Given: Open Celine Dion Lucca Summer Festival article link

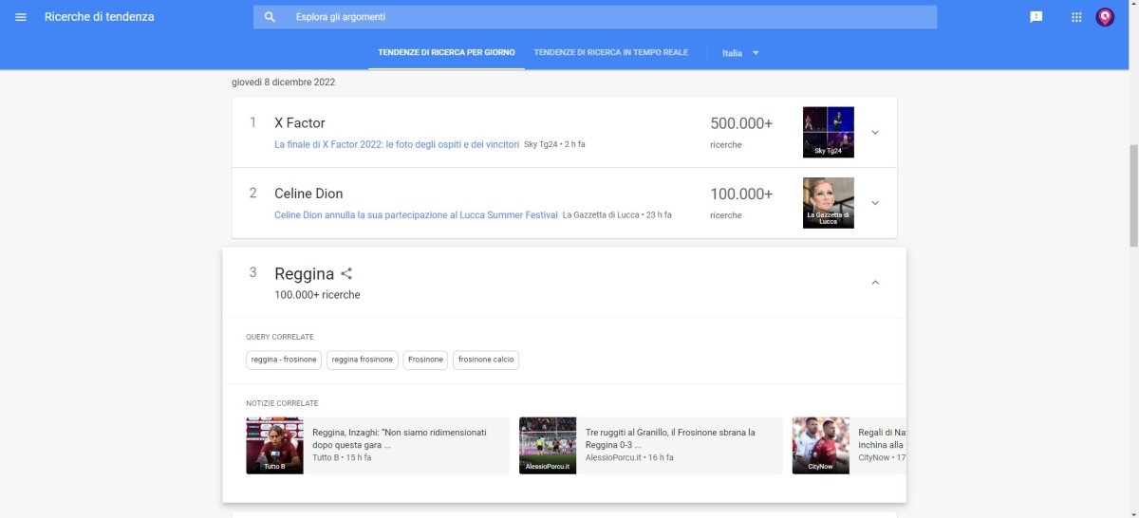Looking at the screenshot, I should tap(416, 214).
